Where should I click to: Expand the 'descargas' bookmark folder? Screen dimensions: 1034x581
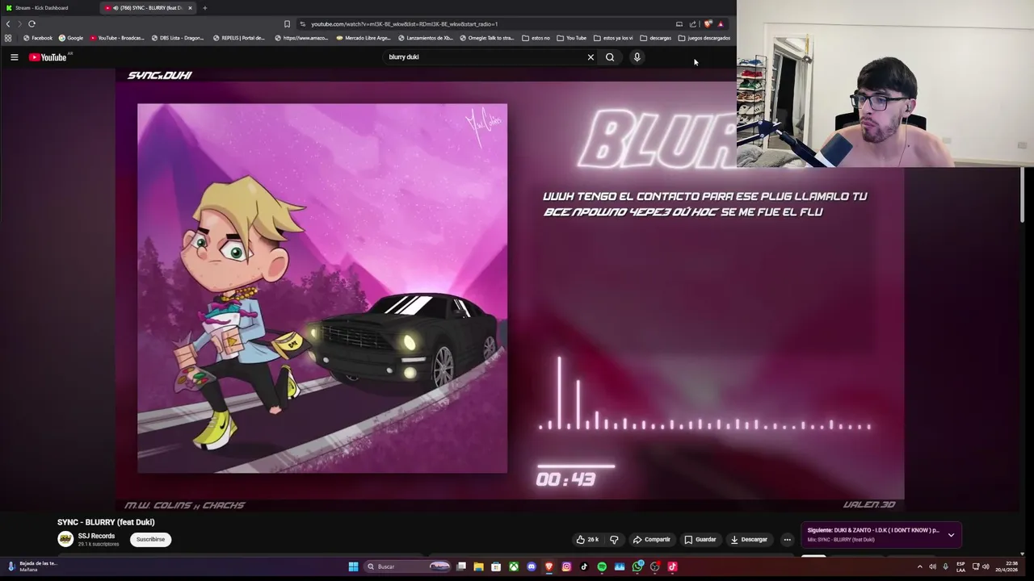tap(656, 38)
